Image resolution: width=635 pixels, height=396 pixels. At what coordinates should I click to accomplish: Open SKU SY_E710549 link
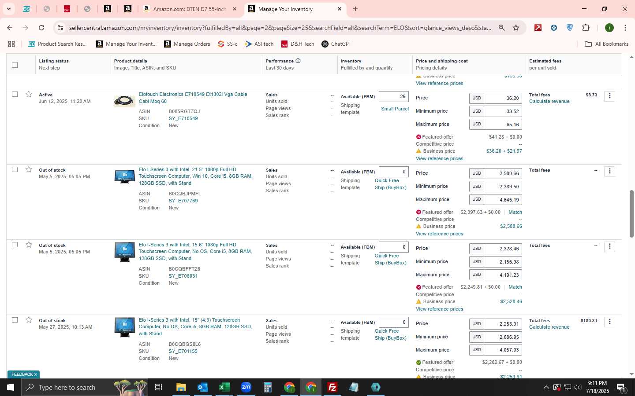(183, 118)
